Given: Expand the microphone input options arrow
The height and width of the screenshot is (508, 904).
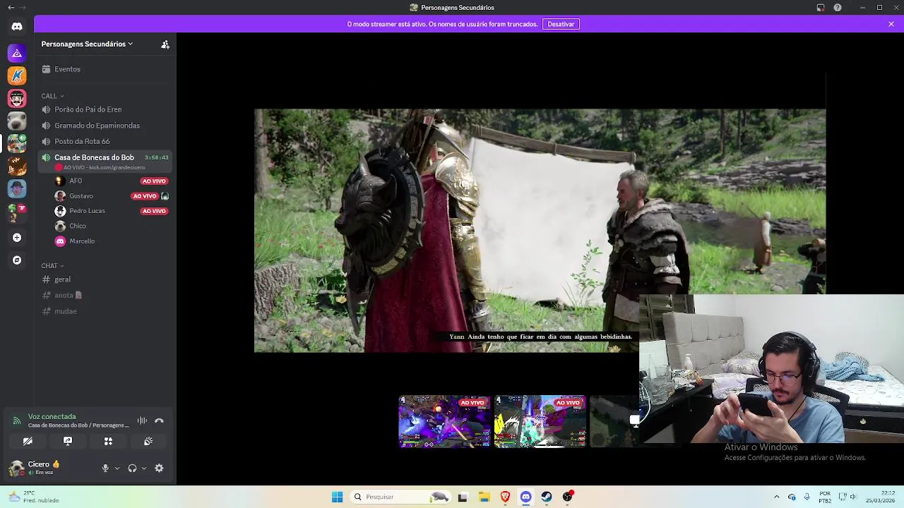Looking at the screenshot, I should click(117, 468).
